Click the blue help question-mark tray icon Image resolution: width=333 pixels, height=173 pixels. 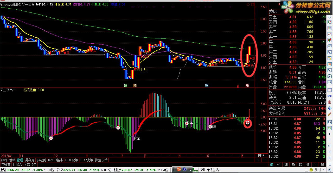tap(185, 169)
